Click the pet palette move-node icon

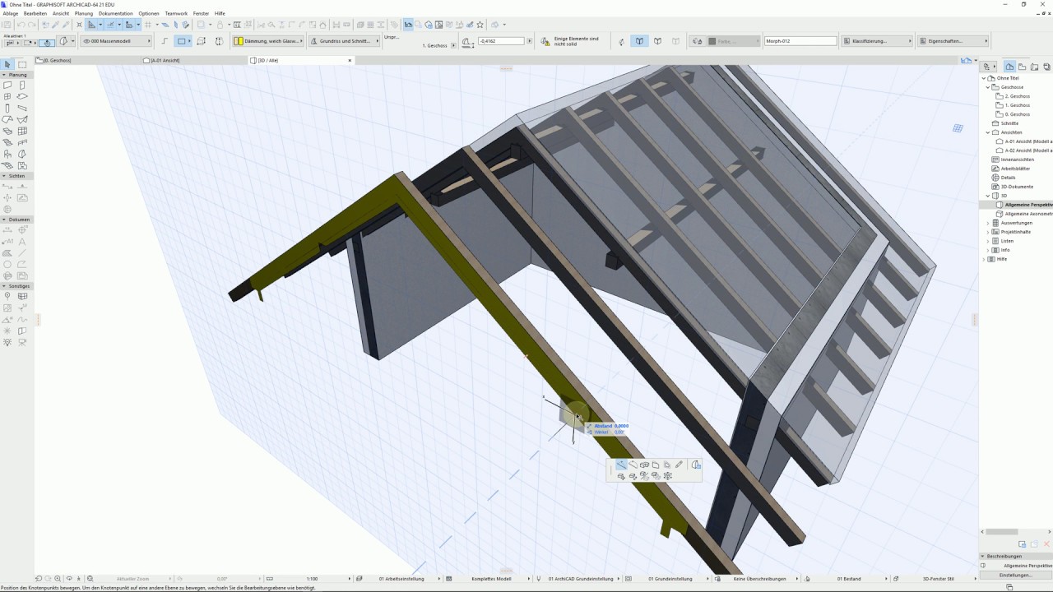click(x=621, y=465)
